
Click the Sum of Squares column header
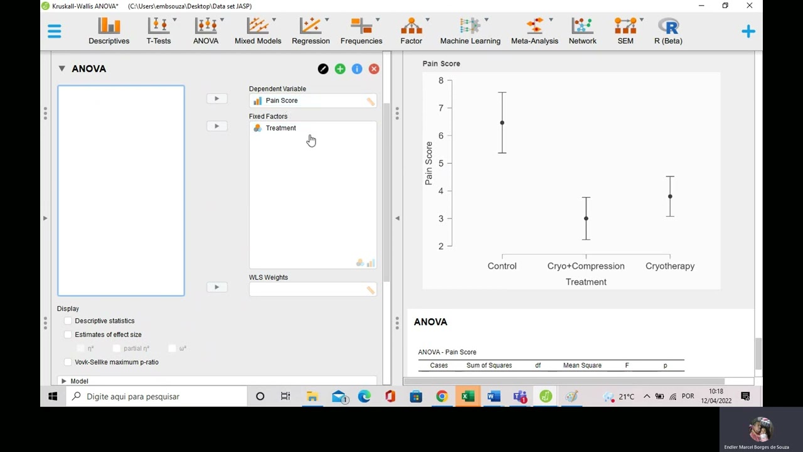pos(489,365)
